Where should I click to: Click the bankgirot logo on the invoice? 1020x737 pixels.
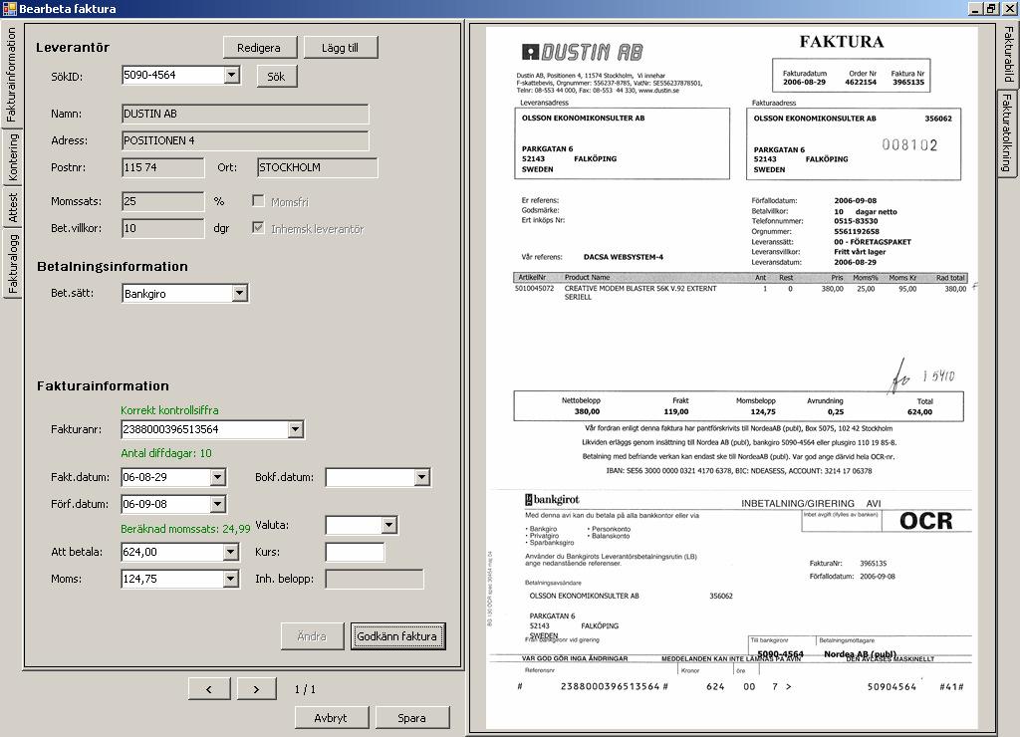[552, 500]
